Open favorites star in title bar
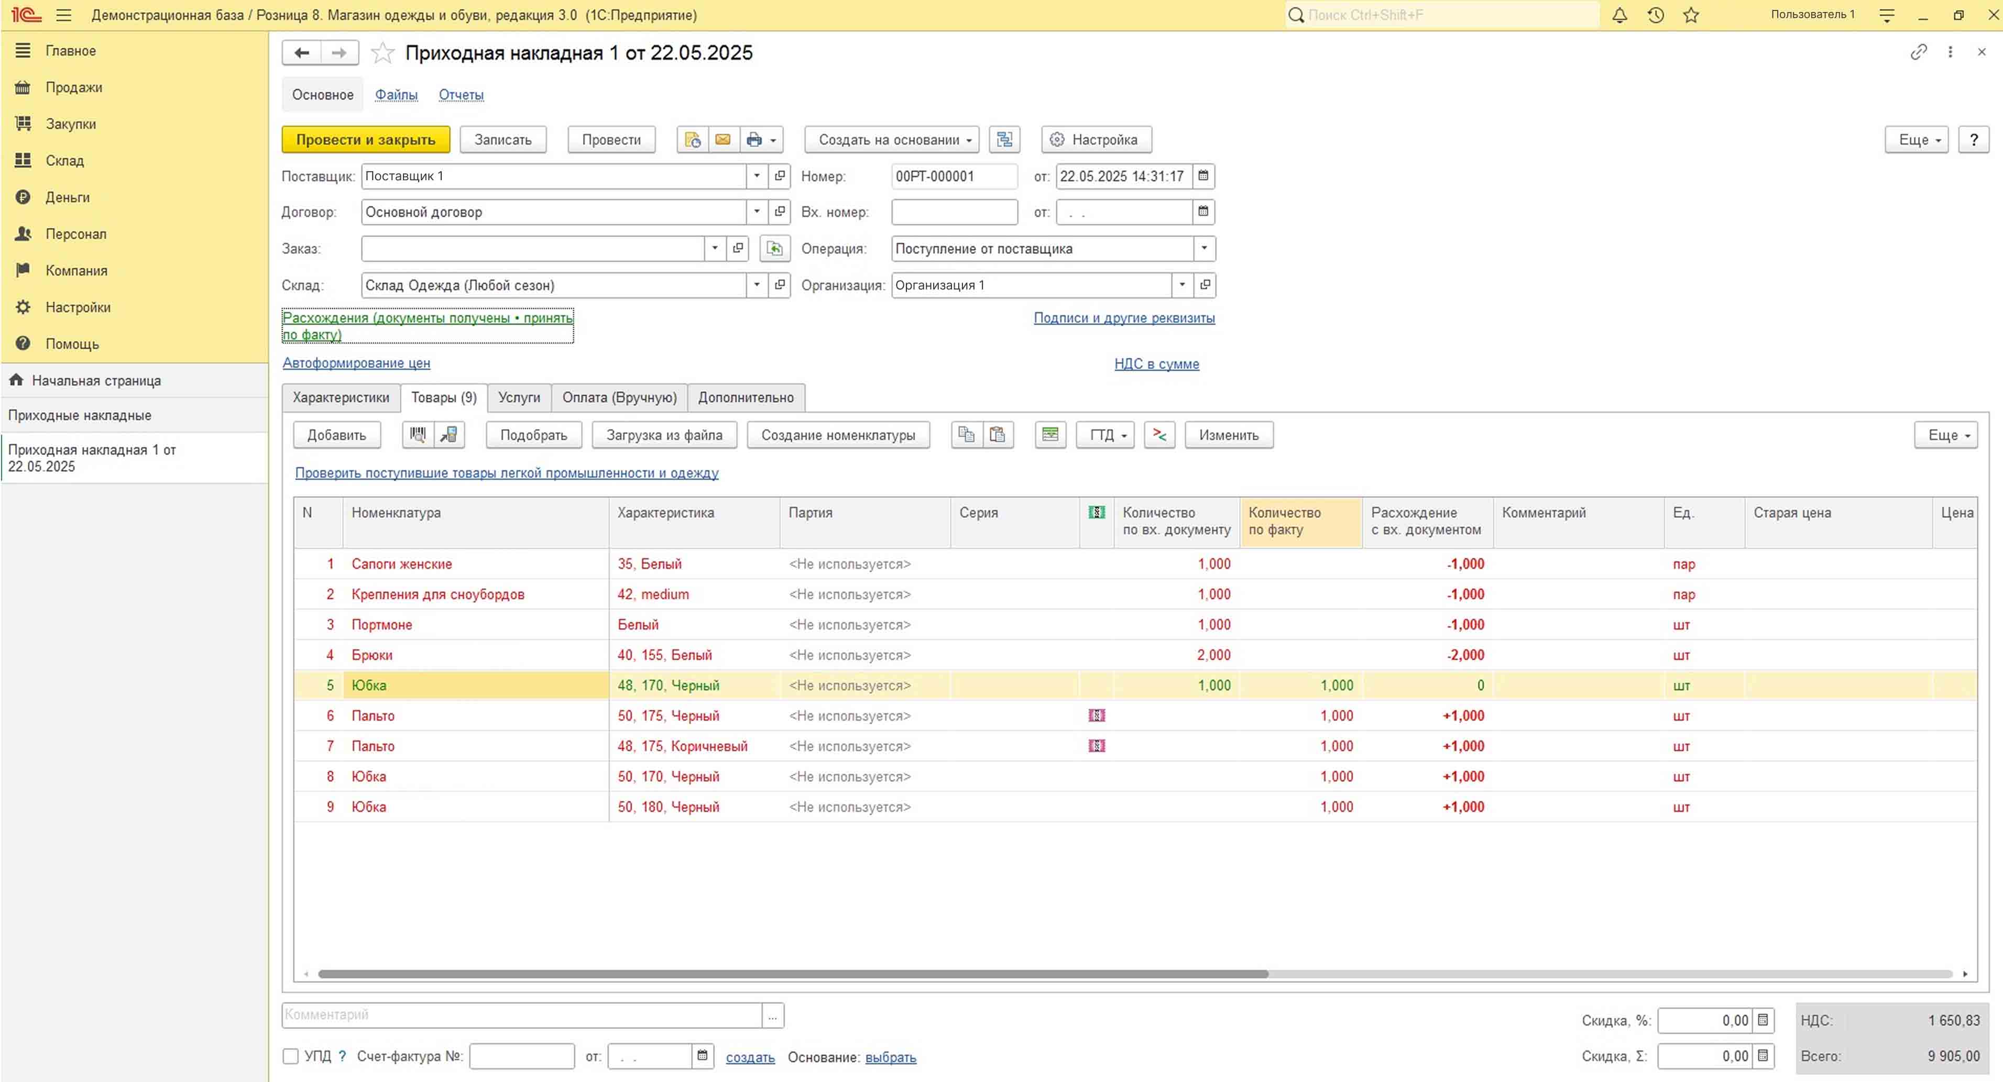 coord(1691,15)
